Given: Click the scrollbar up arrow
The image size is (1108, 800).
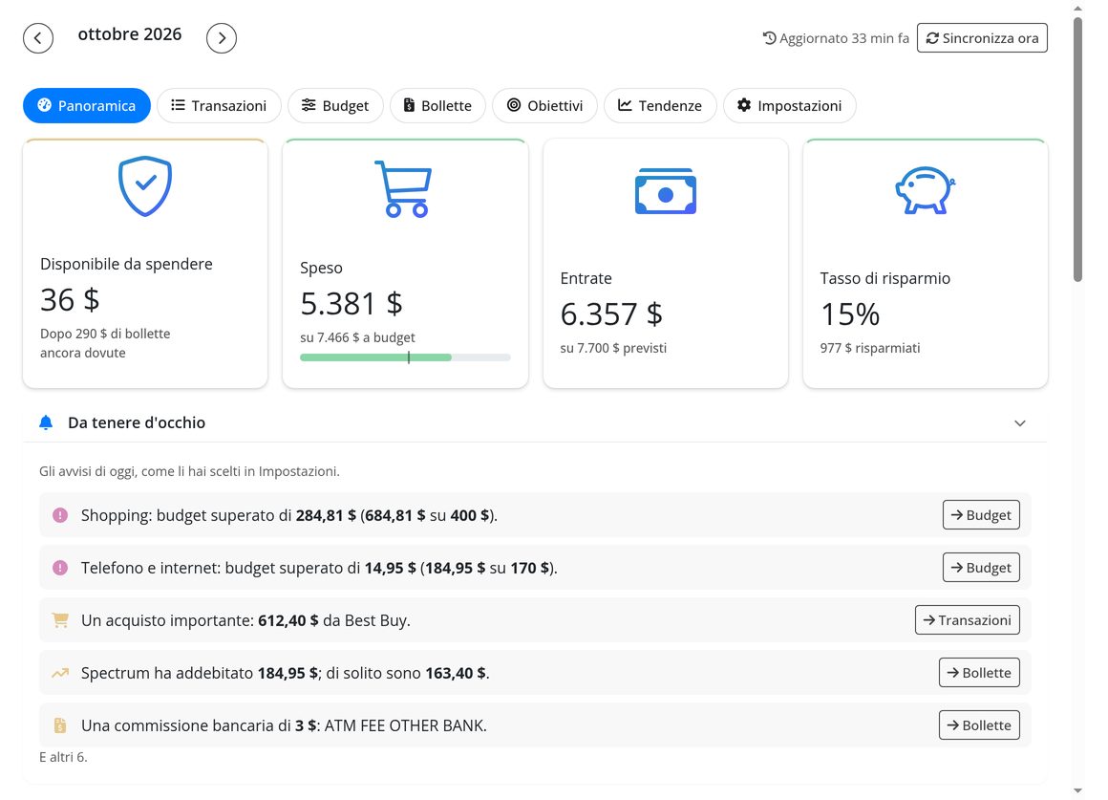Looking at the screenshot, I should click(x=1077, y=8).
